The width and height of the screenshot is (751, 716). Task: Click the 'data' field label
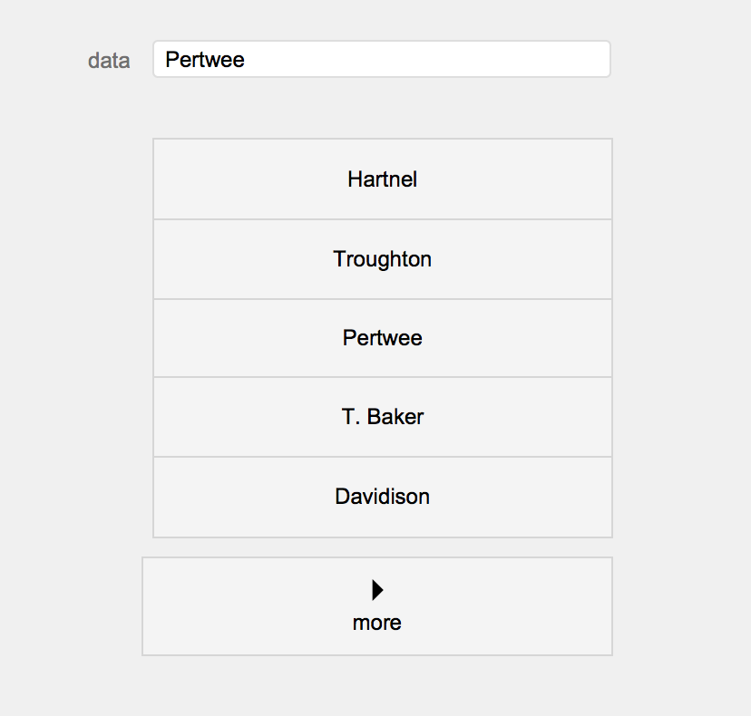tap(109, 61)
